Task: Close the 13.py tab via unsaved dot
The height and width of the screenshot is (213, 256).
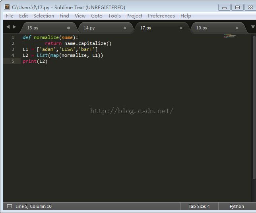Action: pos(68,28)
